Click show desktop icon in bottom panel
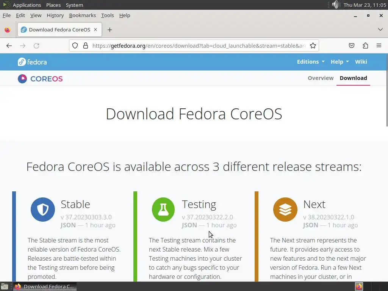The width and height of the screenshot is (388, 291). click(x=5, y=286)
